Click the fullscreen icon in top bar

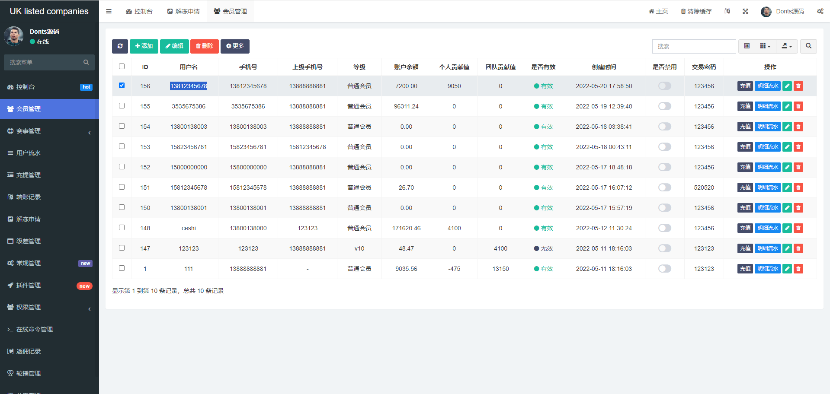(x=745, y=11)
